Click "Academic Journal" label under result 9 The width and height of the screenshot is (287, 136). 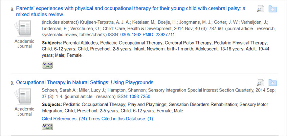[24, 112]
